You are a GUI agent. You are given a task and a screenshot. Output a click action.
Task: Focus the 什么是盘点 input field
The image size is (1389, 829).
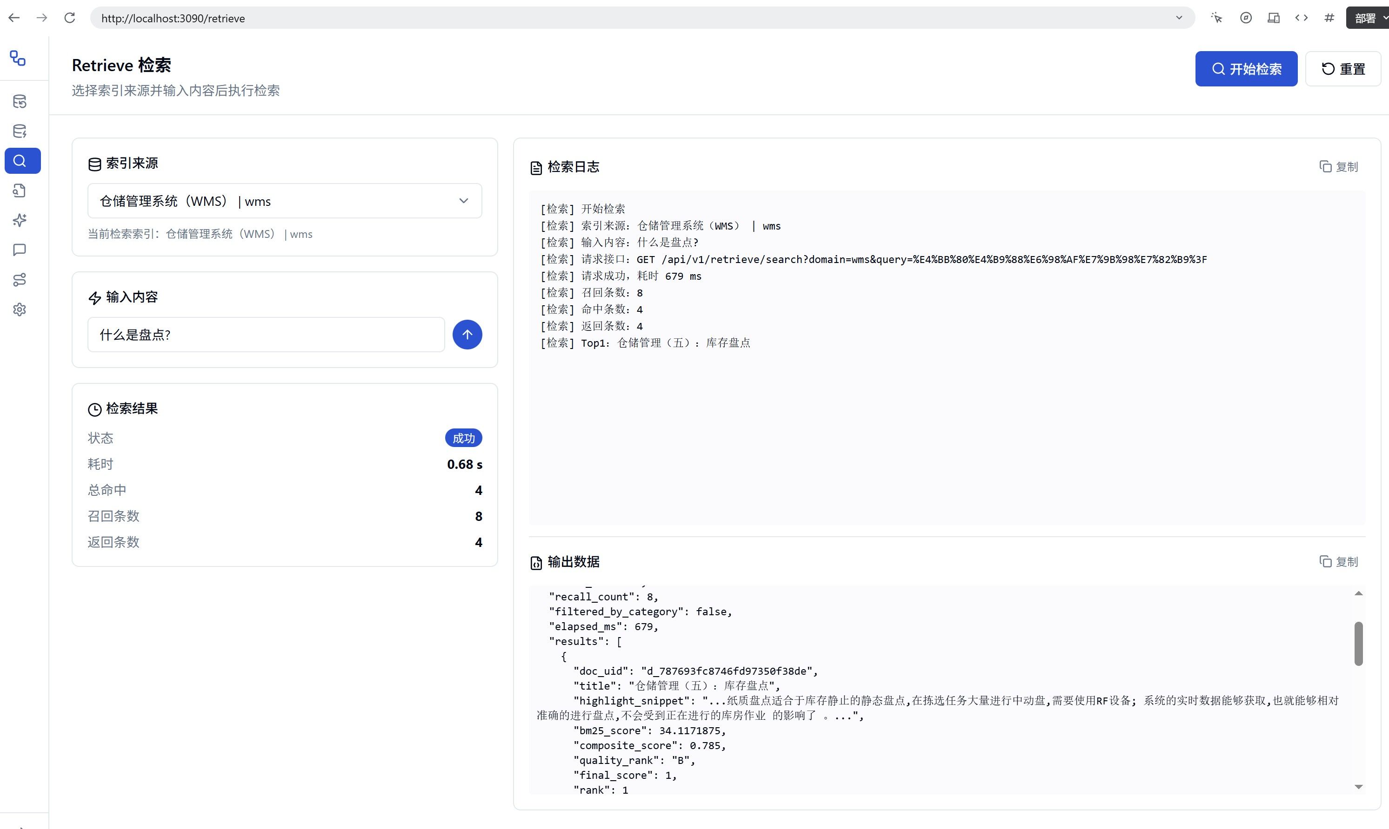(266, 335)
